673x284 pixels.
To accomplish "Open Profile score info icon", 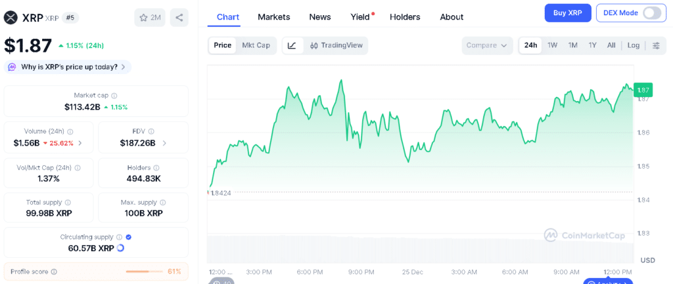I will [x=54, y=272].
